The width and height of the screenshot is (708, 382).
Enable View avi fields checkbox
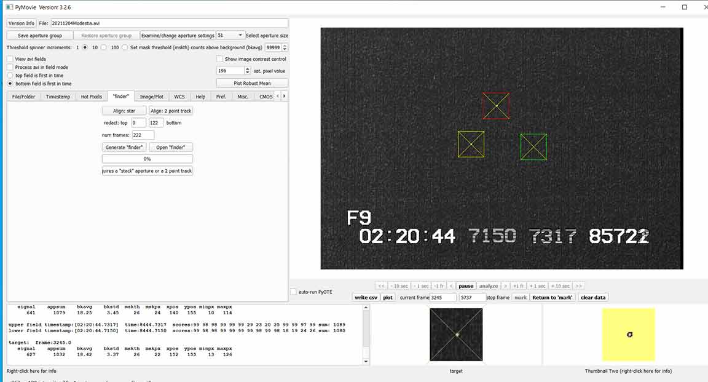(10, 59)
